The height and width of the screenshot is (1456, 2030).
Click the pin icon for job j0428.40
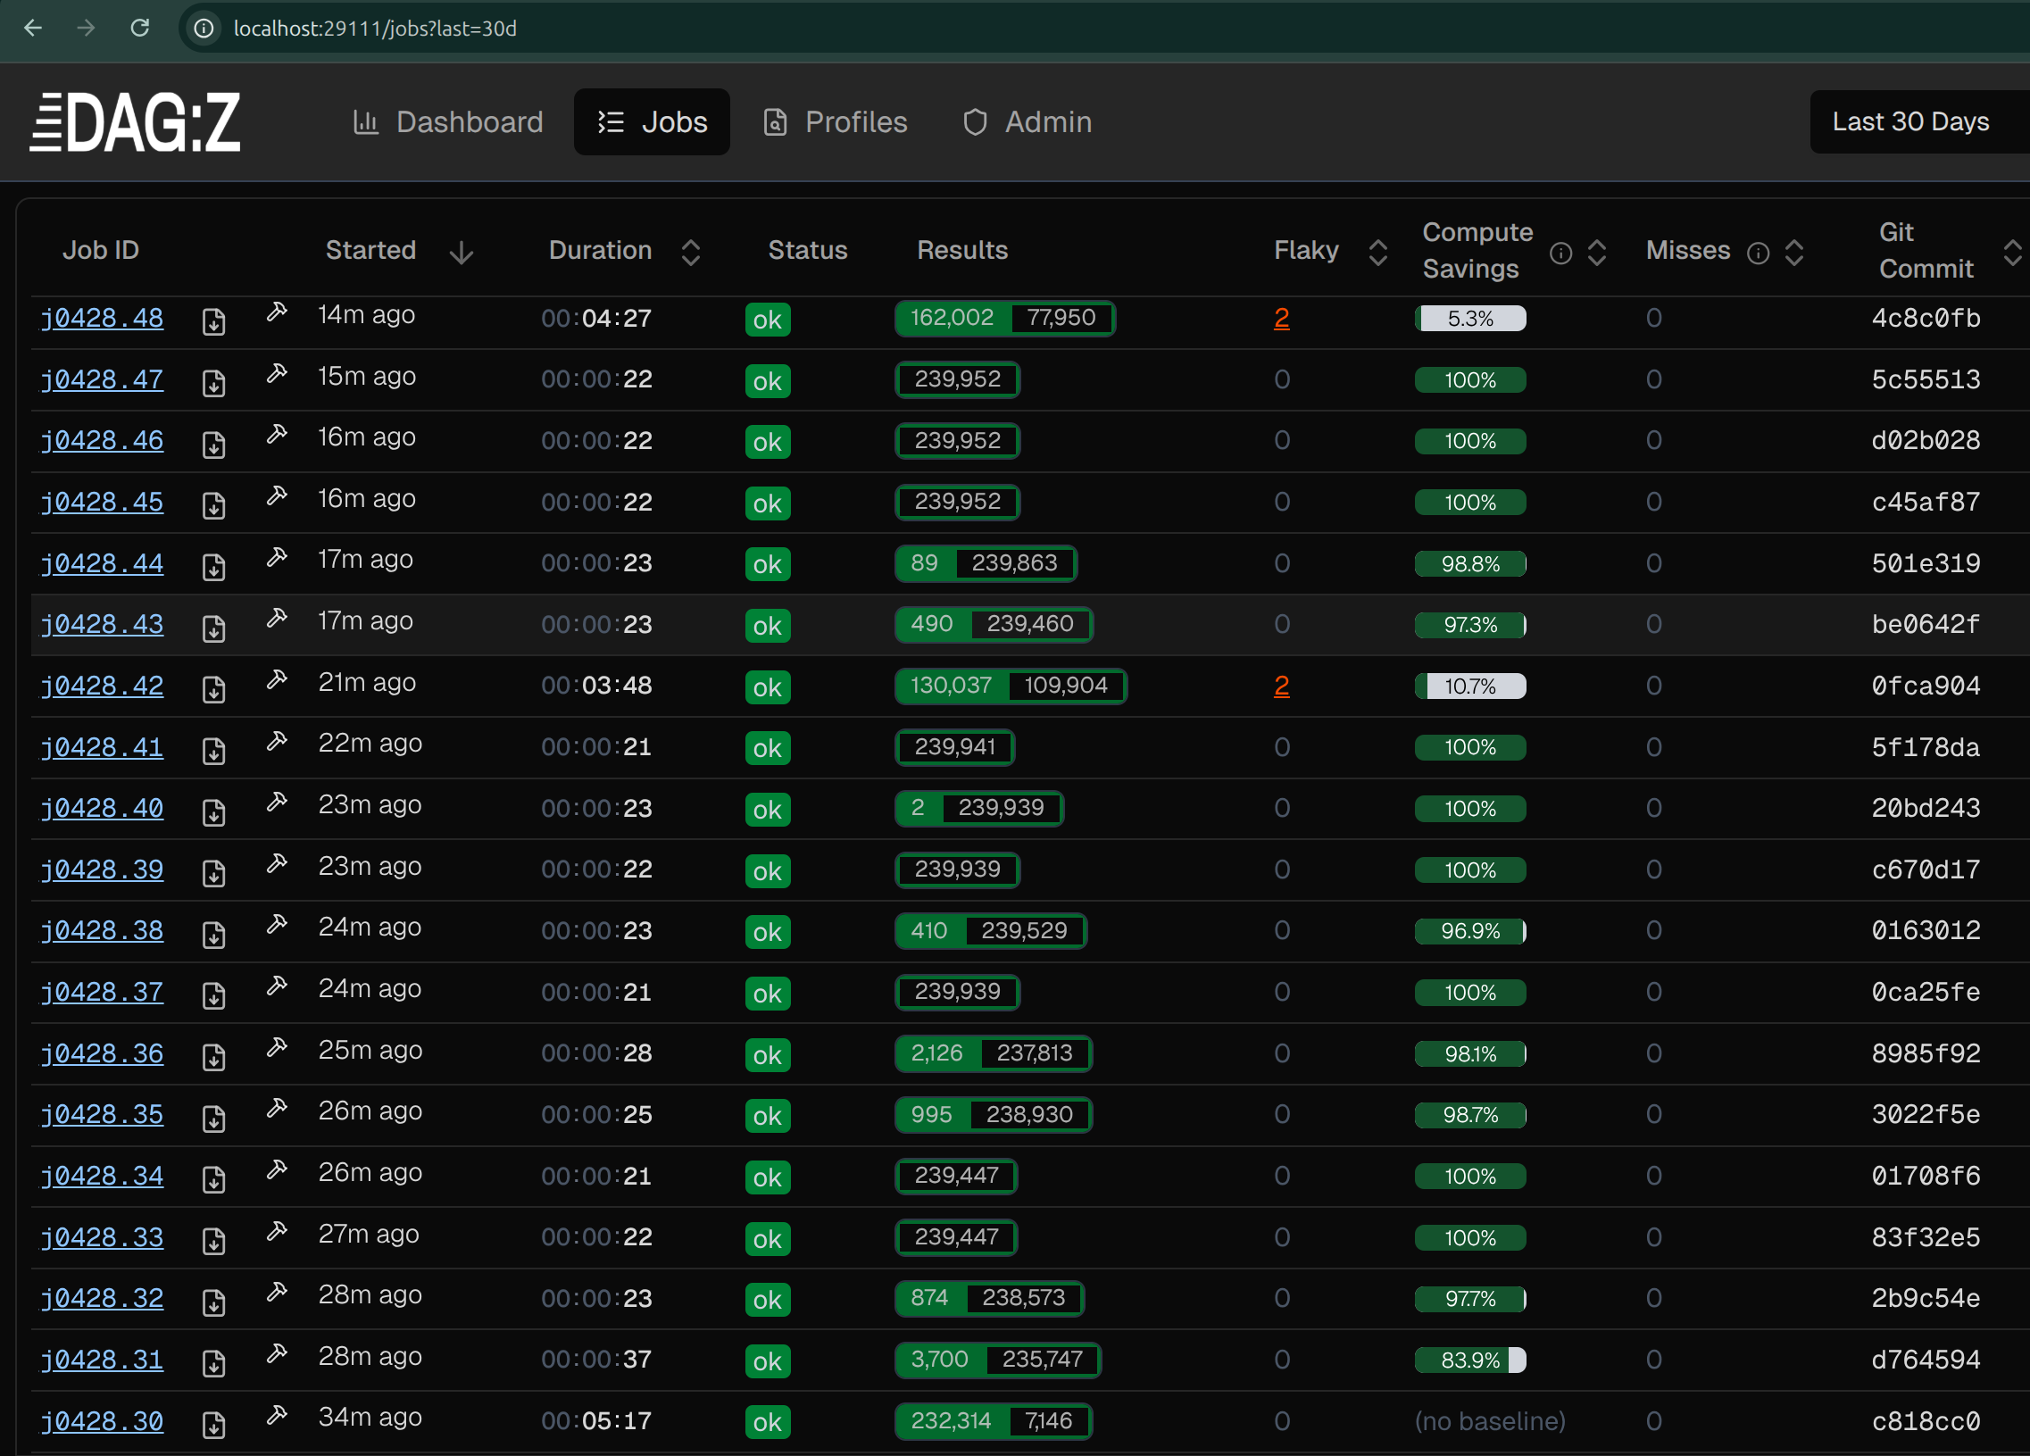tap(277, 802)
